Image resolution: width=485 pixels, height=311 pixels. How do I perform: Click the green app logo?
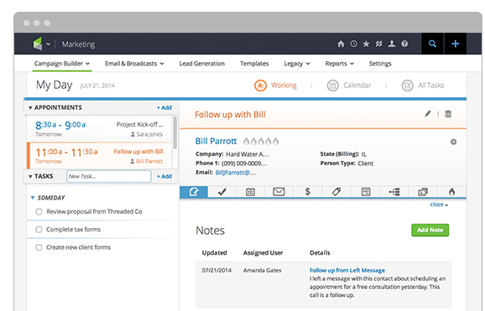tap(38, 44)
